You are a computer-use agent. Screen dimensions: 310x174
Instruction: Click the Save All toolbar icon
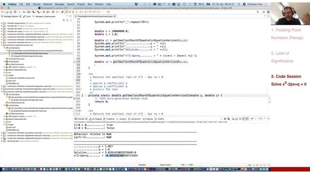tap(11, 12)
